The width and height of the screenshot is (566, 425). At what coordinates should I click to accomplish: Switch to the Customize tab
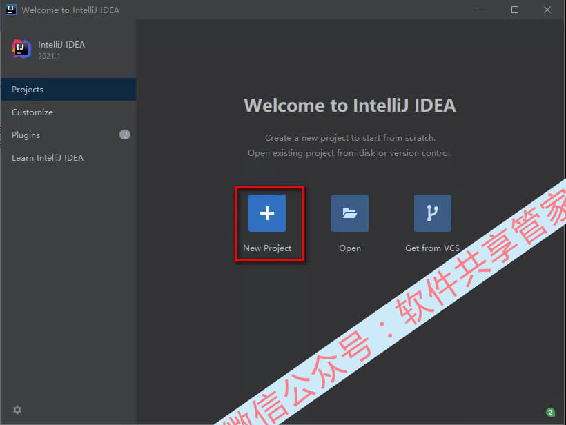coord(68,112)
